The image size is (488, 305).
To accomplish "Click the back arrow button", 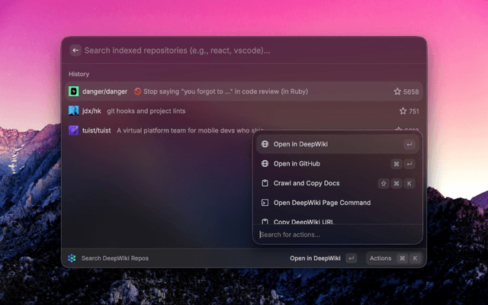I will [x=75, y=50].
